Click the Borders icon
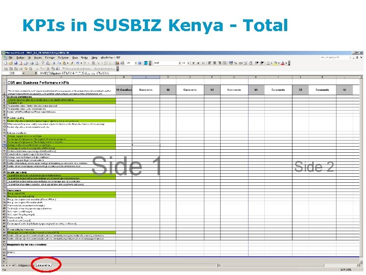Image resolution: width=366 pixels, height=275 pixels. (x=268, y=63)
